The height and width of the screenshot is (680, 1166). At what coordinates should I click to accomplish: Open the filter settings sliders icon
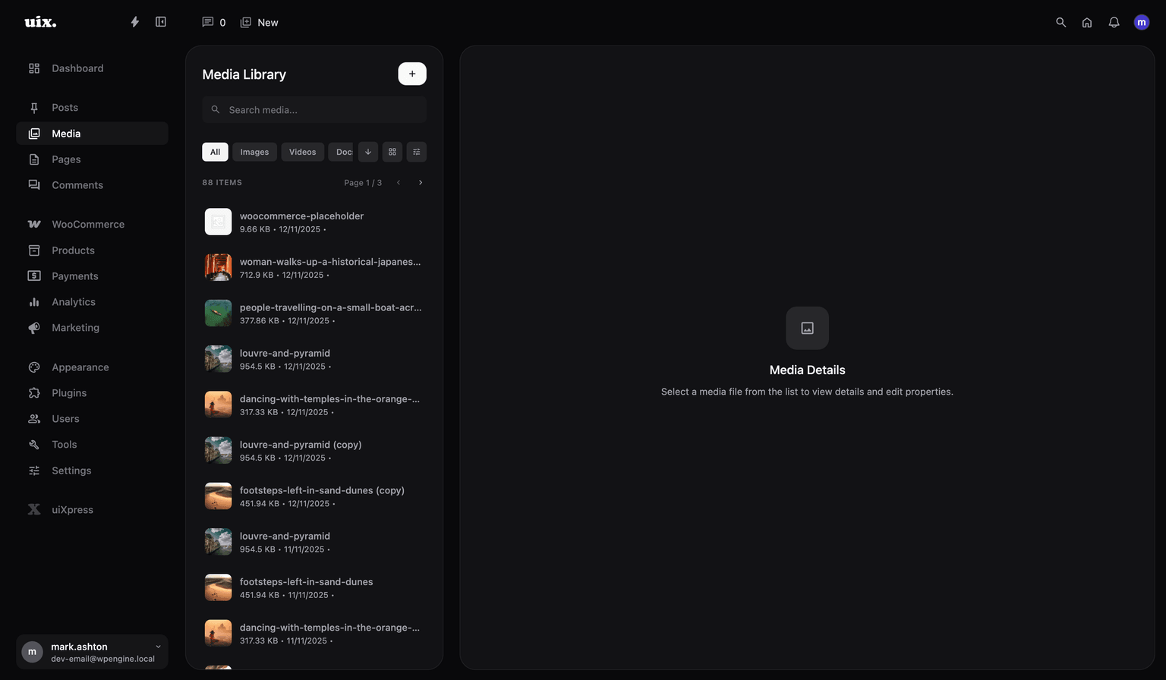click(x=416, y=152)
